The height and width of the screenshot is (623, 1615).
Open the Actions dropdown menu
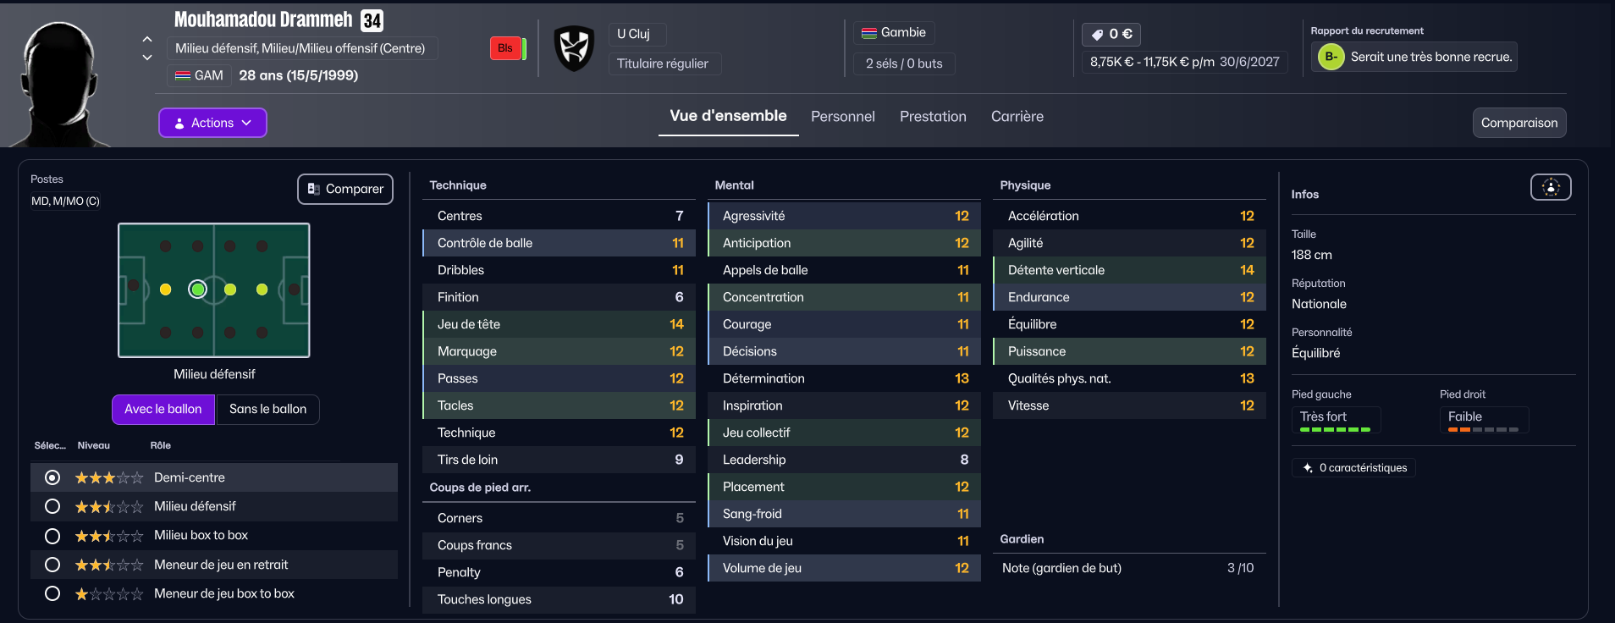point(212,123)
